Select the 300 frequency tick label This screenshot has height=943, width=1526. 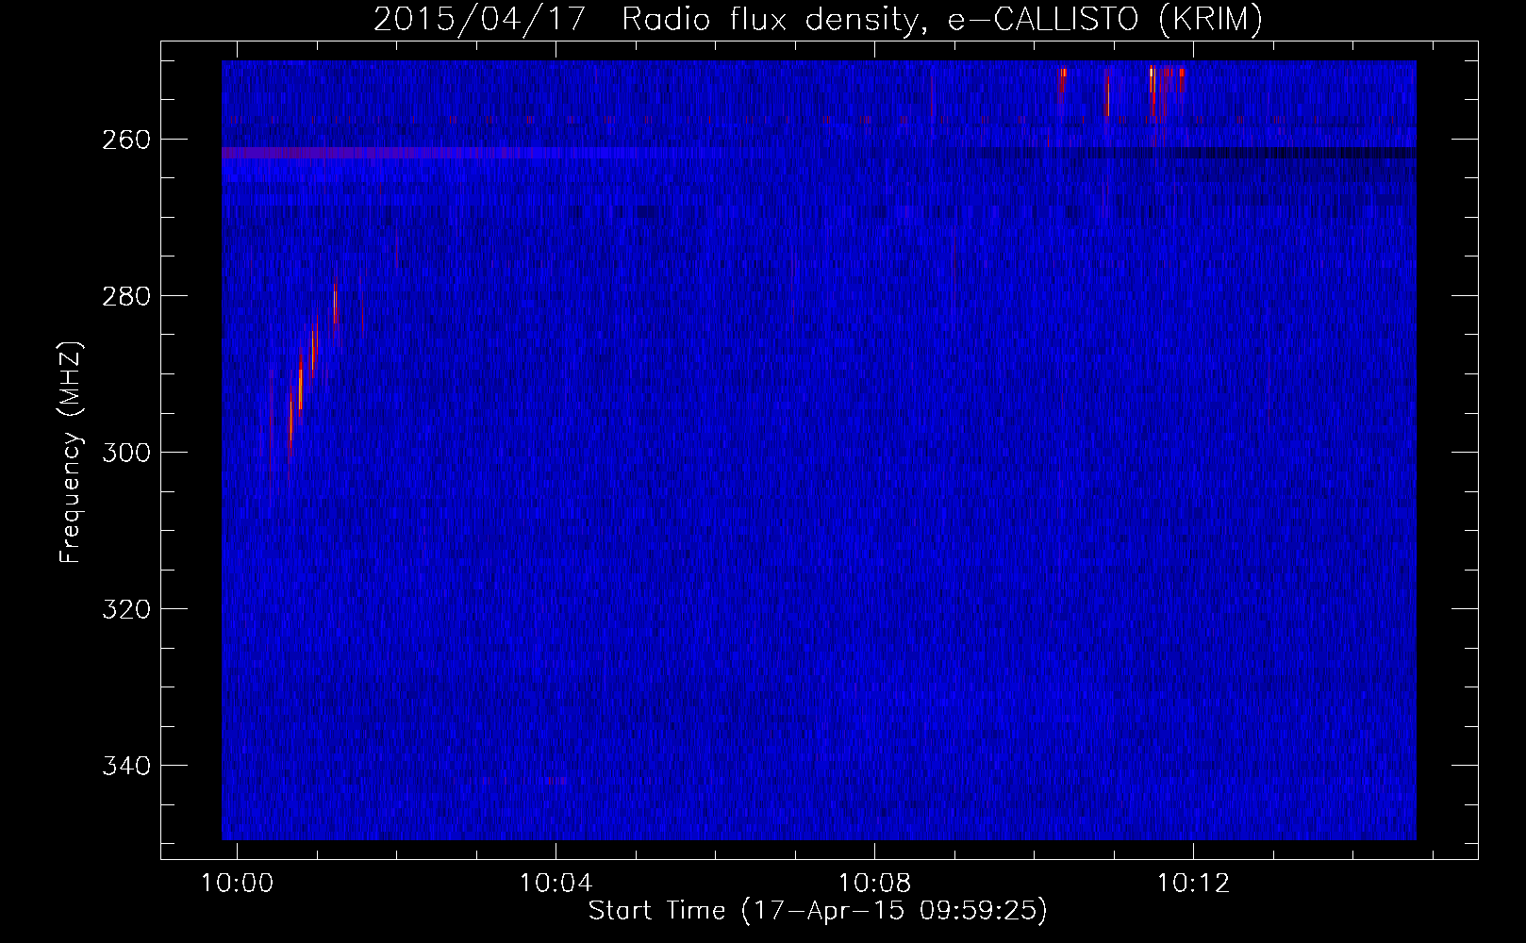tap(126, 453)
